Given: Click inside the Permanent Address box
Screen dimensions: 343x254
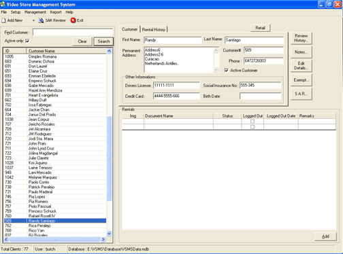Looking at the screenshot, I should 179,60.
